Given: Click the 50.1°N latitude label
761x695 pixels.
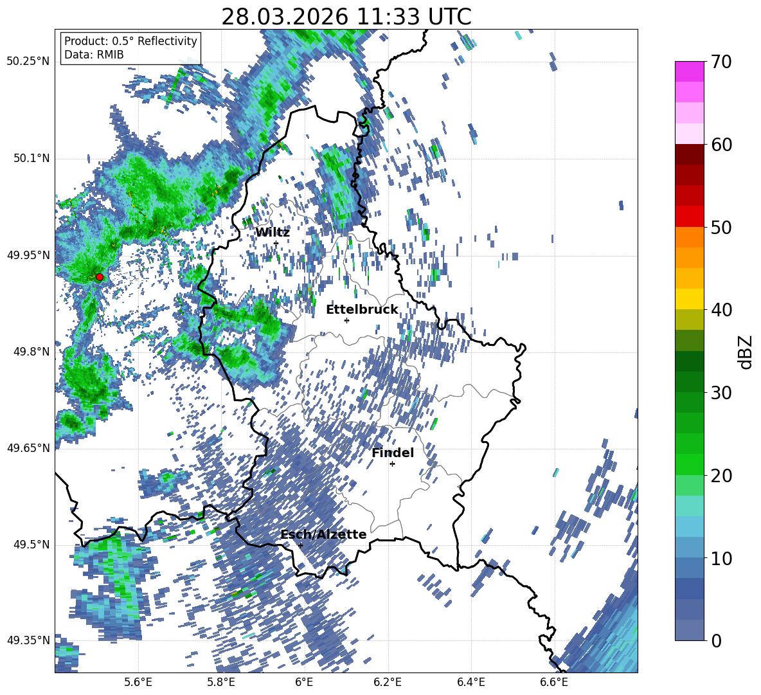Looking at the screenshot, I should pos(31,158).
